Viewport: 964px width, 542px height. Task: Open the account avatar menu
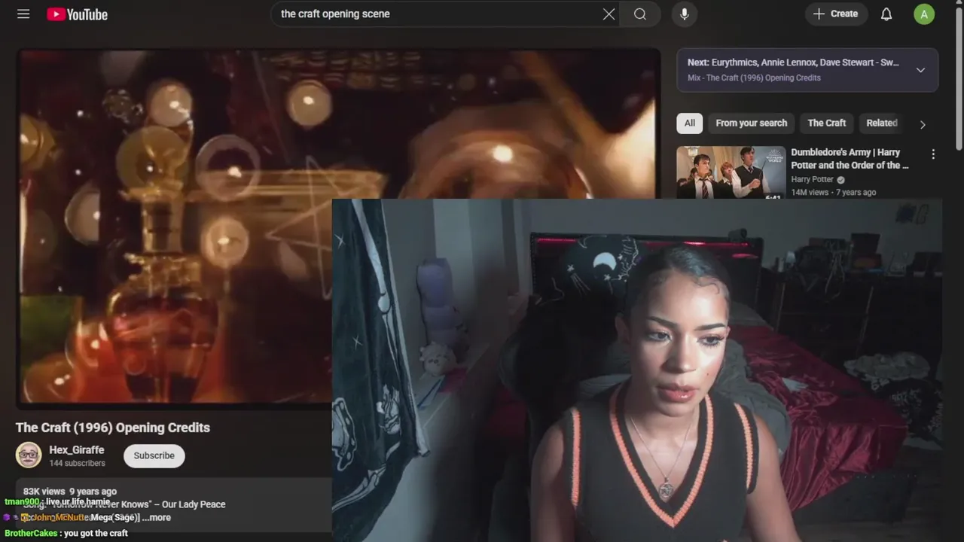click(924, 14)
